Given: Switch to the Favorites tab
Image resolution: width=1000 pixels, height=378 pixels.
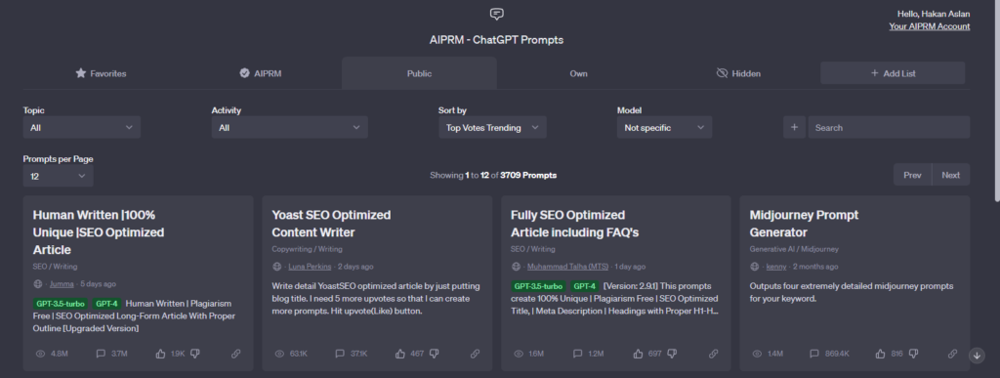Looking at the screenshot, I should [101, 73].
